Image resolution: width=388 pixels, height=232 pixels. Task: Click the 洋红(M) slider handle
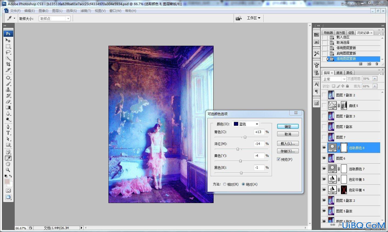[238, 149]
